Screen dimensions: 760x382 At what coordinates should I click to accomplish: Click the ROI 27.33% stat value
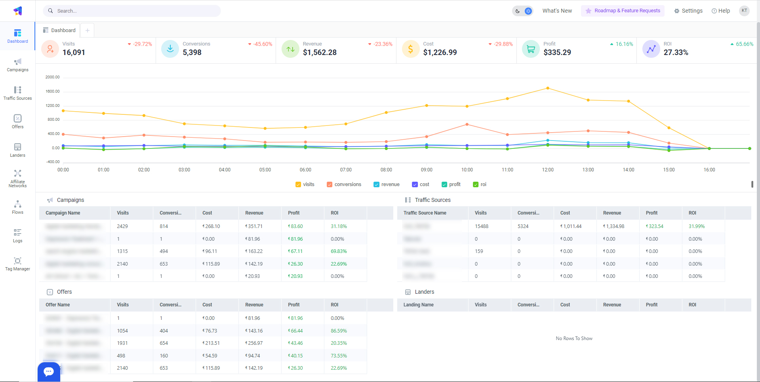[x=676, y=52]
